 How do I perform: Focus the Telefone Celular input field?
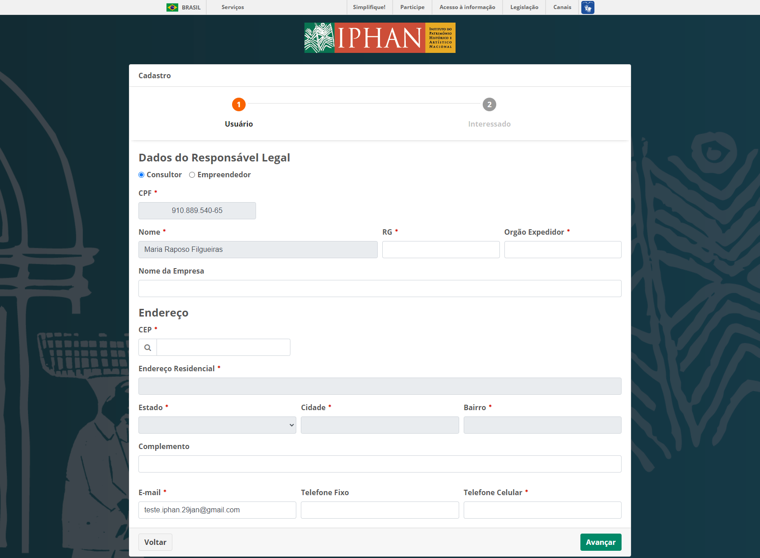pos(542,510)
